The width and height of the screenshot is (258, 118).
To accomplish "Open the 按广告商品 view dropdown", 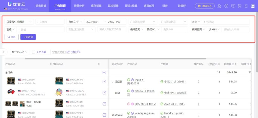I will point(19,52).
